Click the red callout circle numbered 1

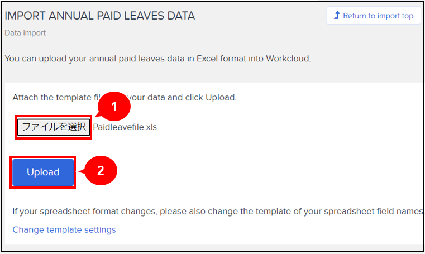tap(114, 107)
